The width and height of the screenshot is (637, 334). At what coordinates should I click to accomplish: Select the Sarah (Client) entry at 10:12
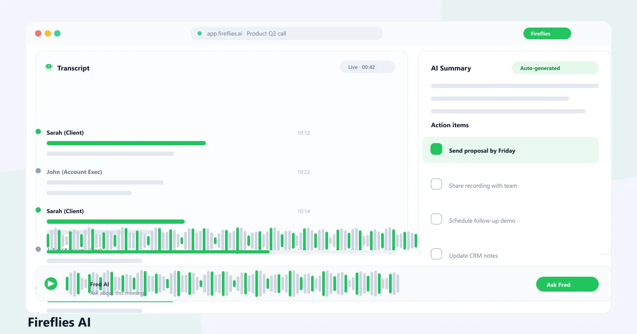(x=65, y=133)
